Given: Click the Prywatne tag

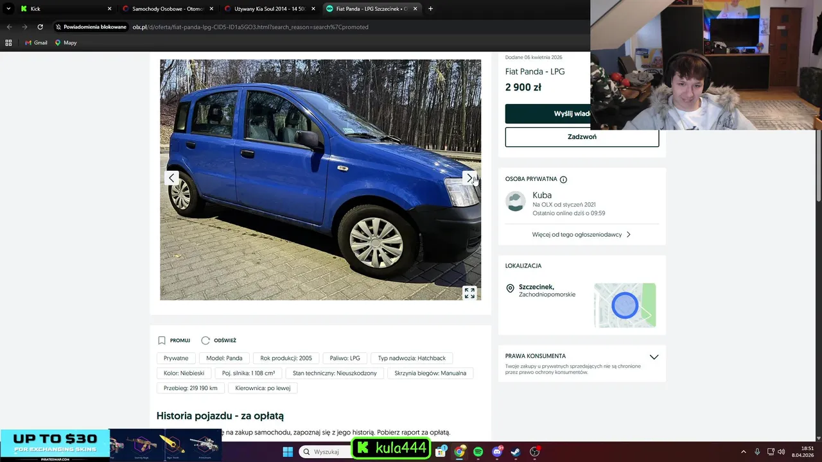Looking at the screenshot, I should [x=176, y=357].
